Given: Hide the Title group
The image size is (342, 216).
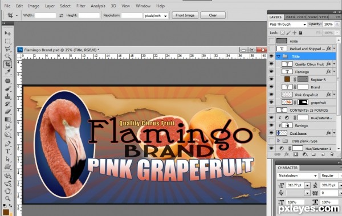Looking at the screenshot, I should click(271, 56).
